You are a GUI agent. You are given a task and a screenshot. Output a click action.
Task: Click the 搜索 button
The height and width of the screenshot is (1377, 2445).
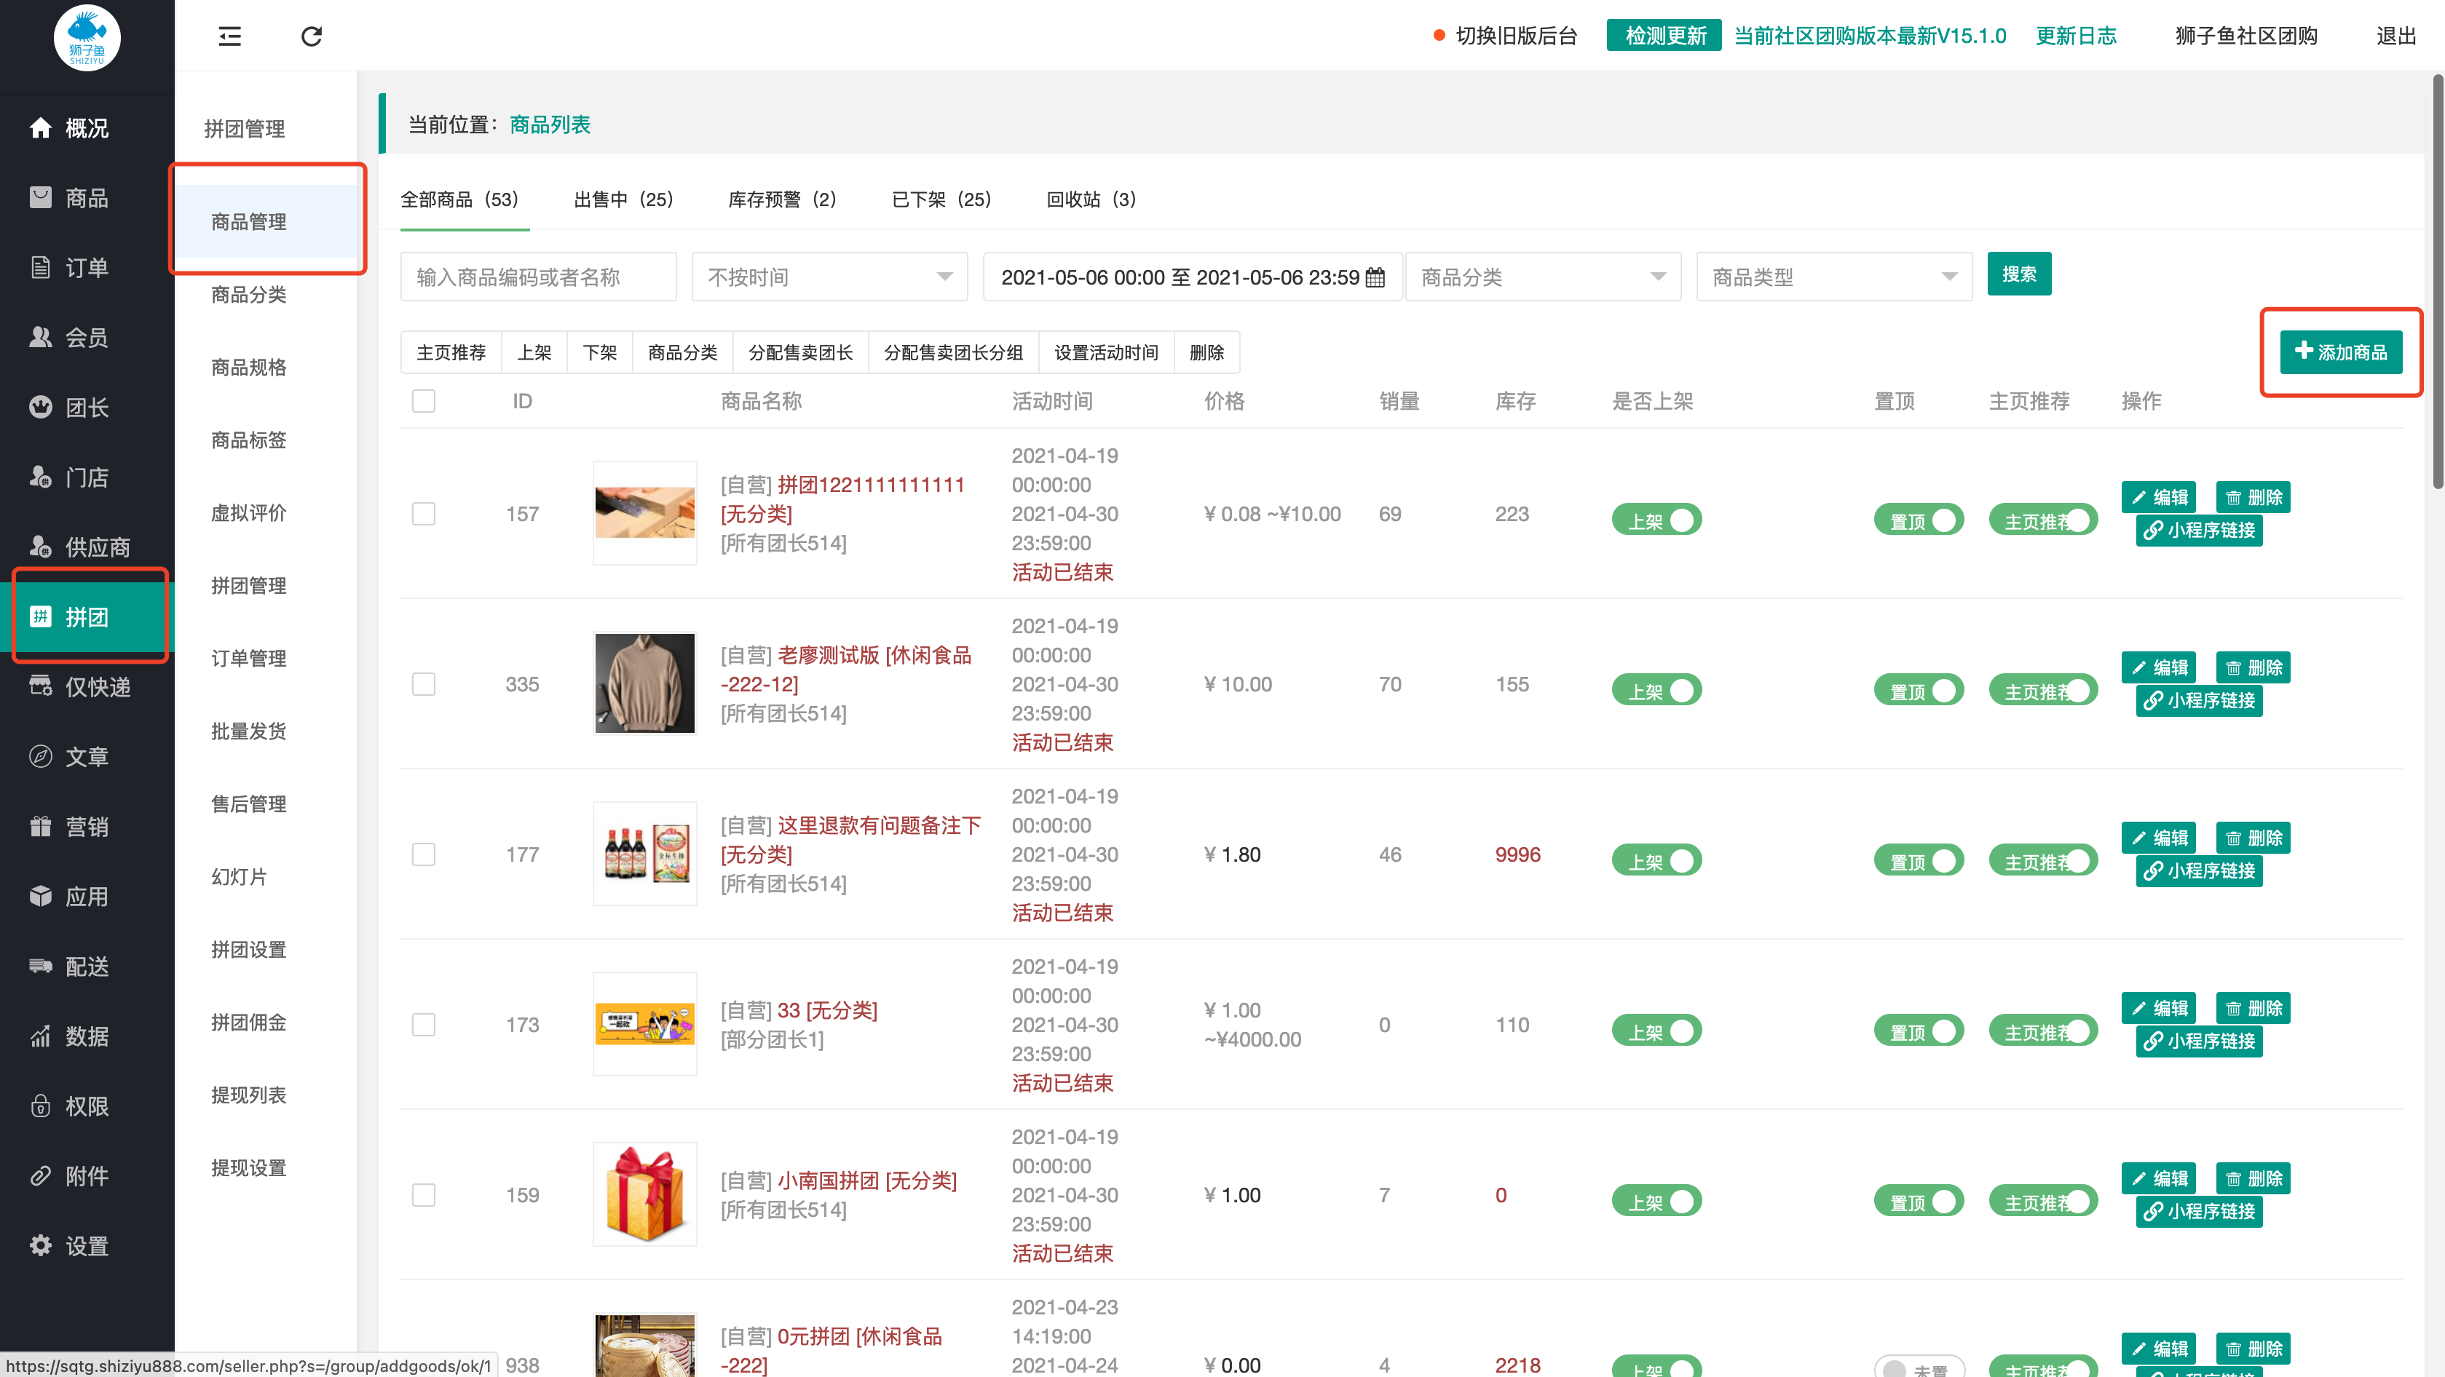[2019, 274]
